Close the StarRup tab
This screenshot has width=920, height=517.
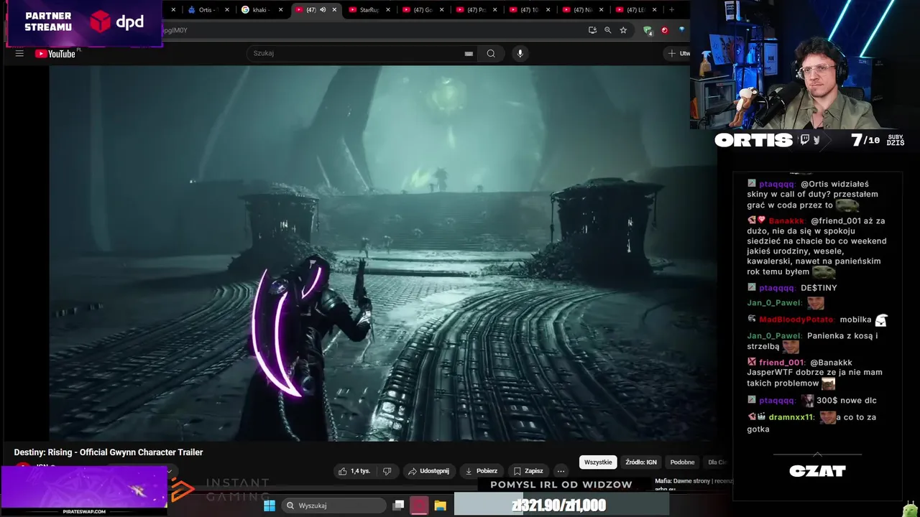click(x=388, y=10)
